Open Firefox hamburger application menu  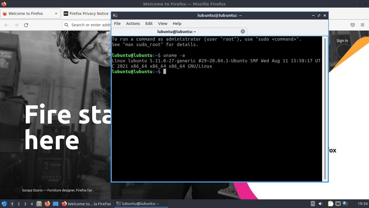[x=362, y=25]
